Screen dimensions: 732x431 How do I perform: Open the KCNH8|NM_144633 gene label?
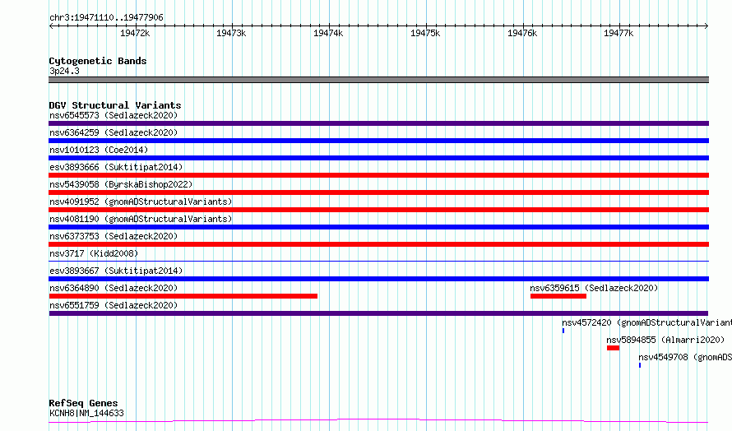coord(86,413)
